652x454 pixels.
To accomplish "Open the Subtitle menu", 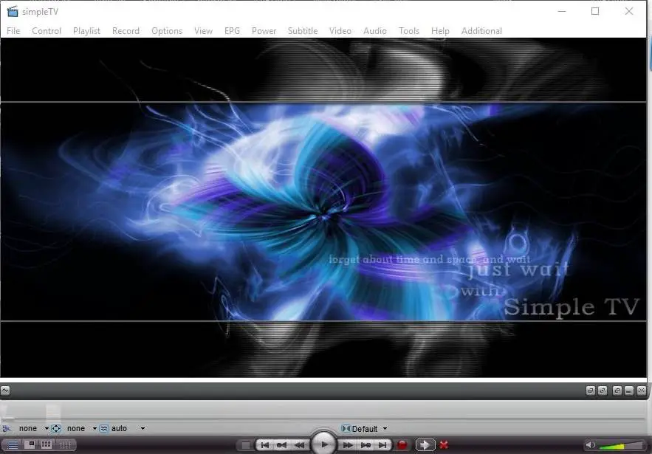I will click(x=303, y=31).
